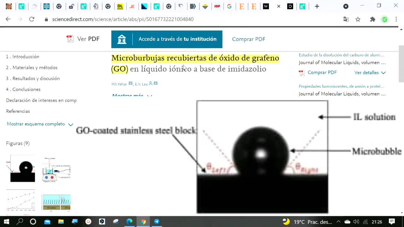Click author MS Yahya
Screen dimensions: 404x227
(119, 84)
